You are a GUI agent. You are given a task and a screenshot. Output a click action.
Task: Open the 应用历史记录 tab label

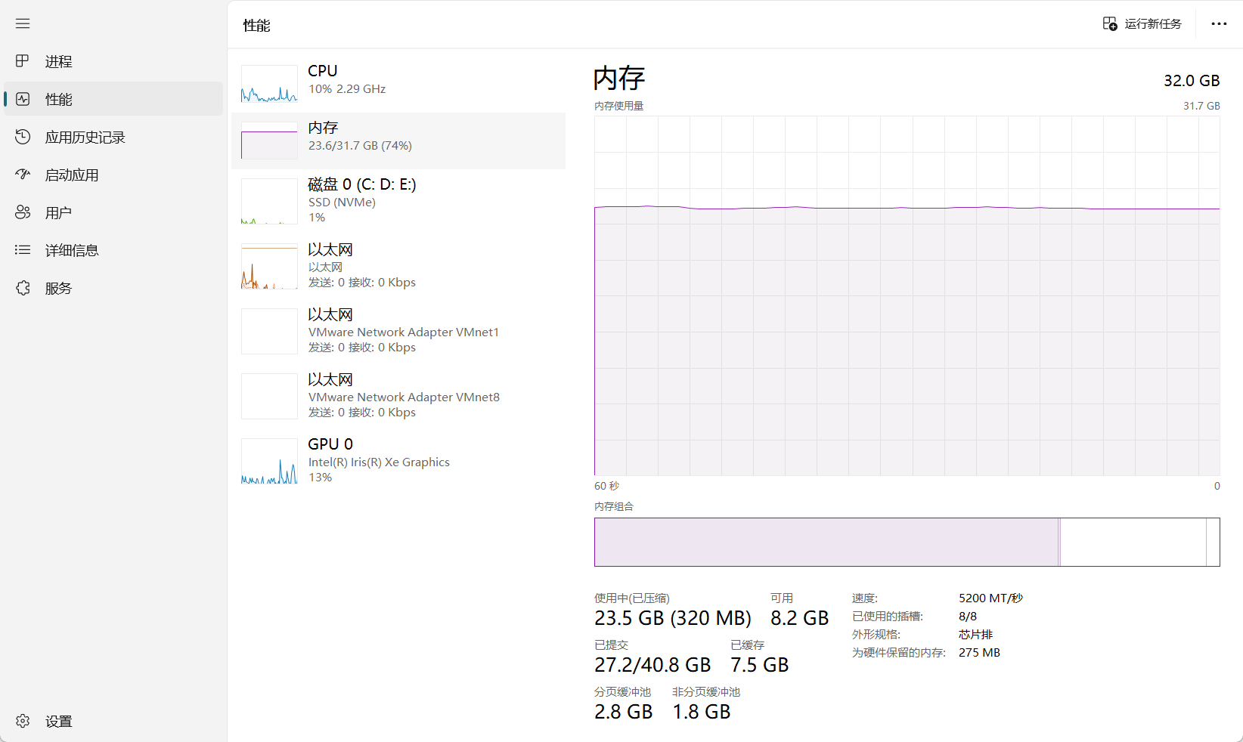[85, 138]
